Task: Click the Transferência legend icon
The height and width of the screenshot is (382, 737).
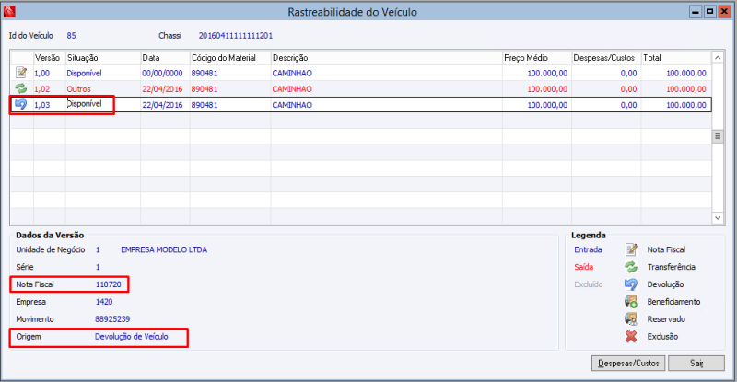Action: [x=631, y=267]
